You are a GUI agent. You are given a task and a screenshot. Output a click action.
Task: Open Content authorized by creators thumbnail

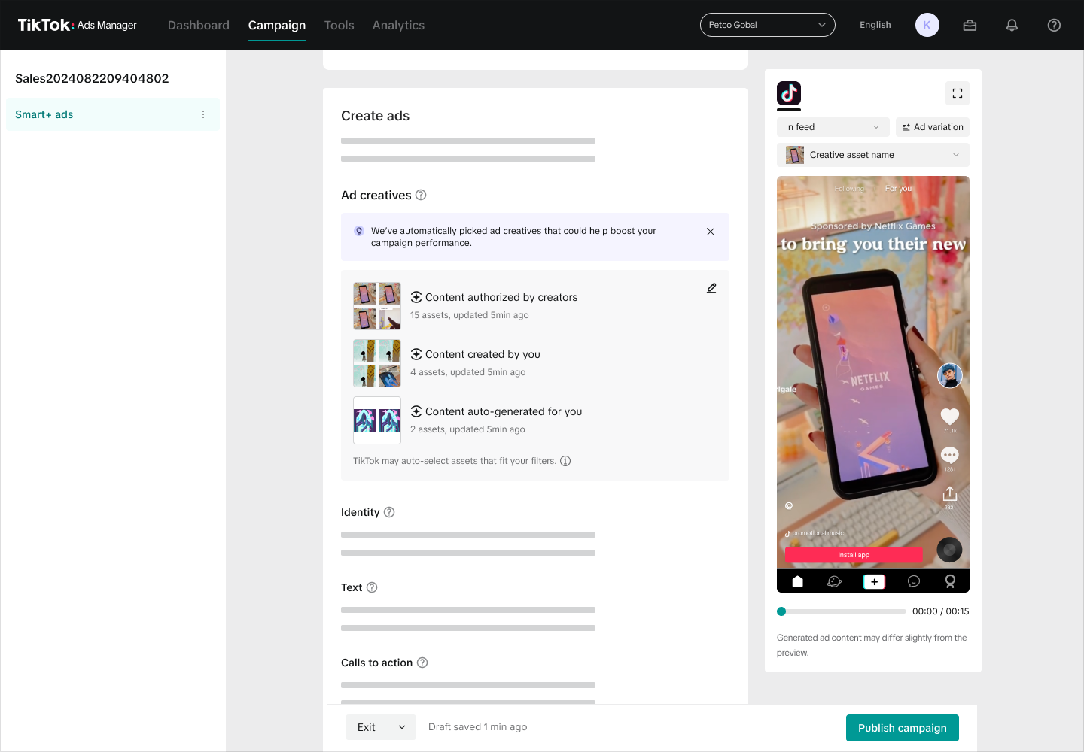[x=377, y=306]
